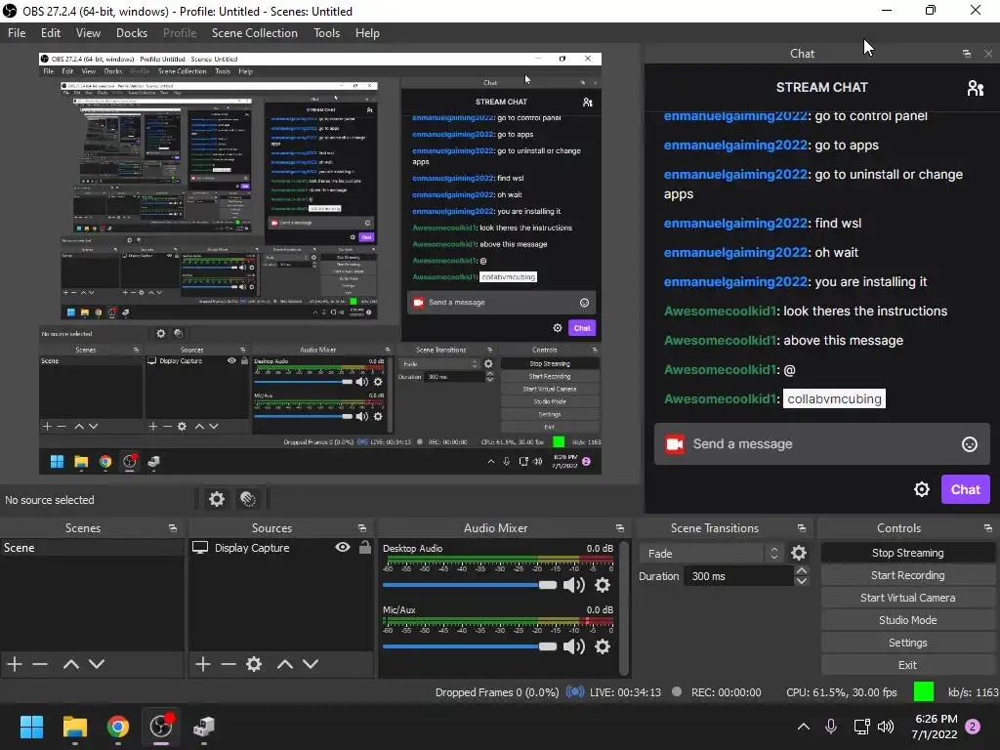Open Windows Start menu
The width and height of the screenshot is (1000, 750).
pyautogui.click(x=31, y=727)
